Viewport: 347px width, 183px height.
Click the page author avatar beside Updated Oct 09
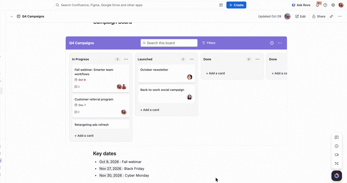pyautogui.click(x=287, y=16)
